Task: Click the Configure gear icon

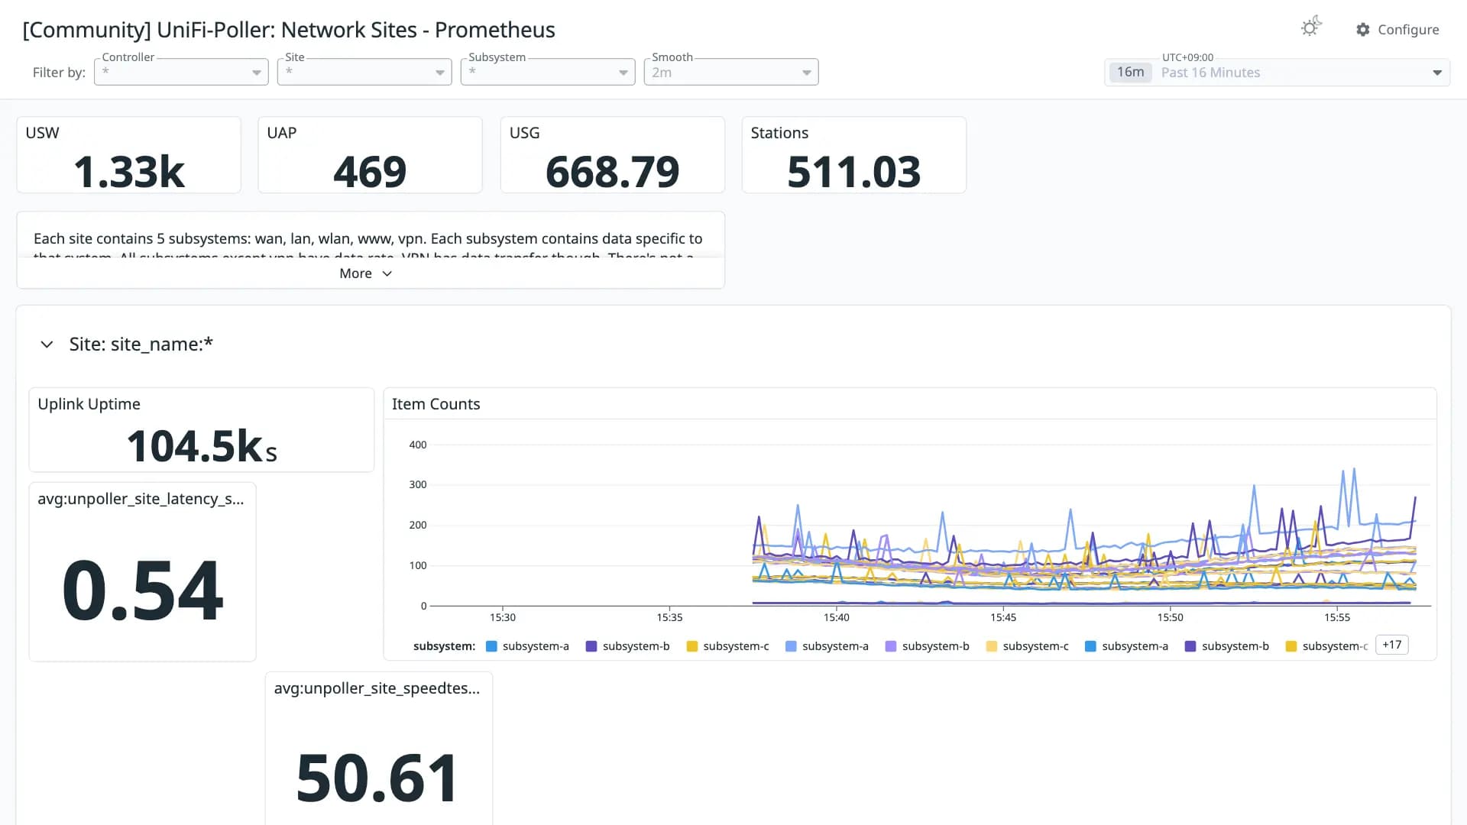Action: tap(1363, 29)
